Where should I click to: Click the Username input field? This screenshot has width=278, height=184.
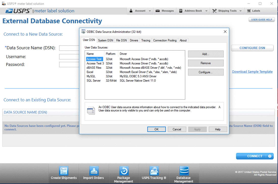(69, 57)
